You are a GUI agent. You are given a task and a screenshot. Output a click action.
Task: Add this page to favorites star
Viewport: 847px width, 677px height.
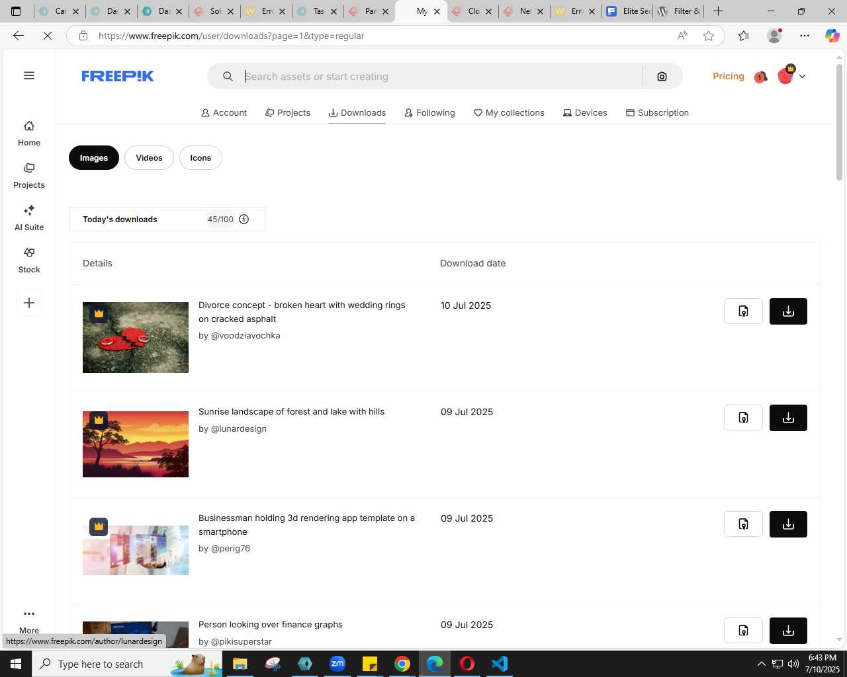[709, 36]
